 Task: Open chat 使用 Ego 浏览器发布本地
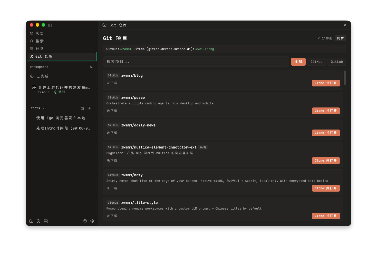[63, 118]
